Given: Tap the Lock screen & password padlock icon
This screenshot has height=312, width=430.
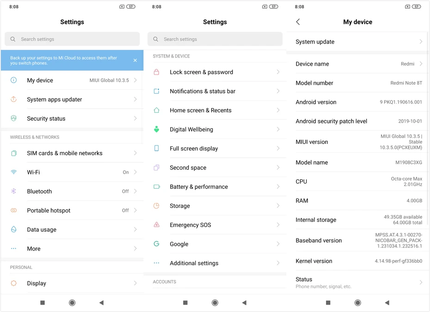Looking at the screenshot, I should tap(156, 72).
